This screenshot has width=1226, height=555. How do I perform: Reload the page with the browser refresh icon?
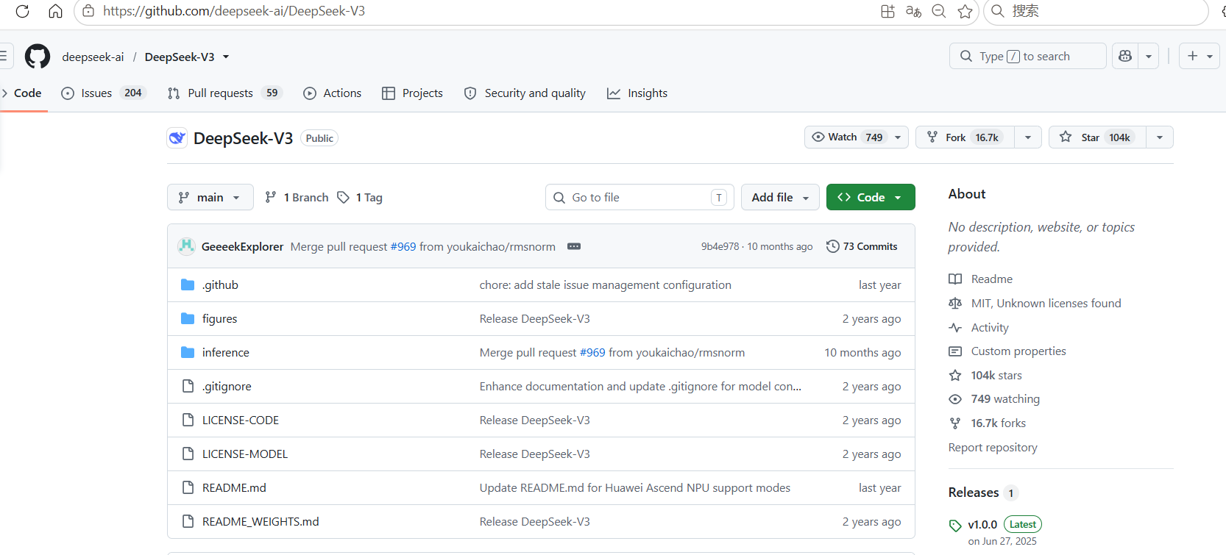pos(22,11)
